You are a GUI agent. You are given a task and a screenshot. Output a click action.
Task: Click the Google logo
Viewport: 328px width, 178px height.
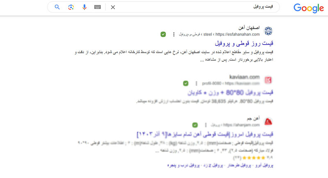click(x=309, y=8)
